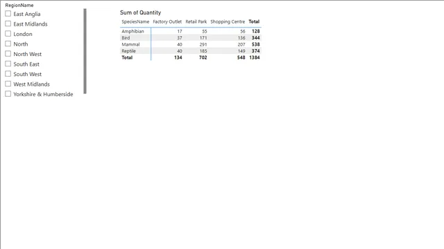This screenshot has width=444, height=249.
Task: Click Retail Park column total 702
Action: [203, 57]
